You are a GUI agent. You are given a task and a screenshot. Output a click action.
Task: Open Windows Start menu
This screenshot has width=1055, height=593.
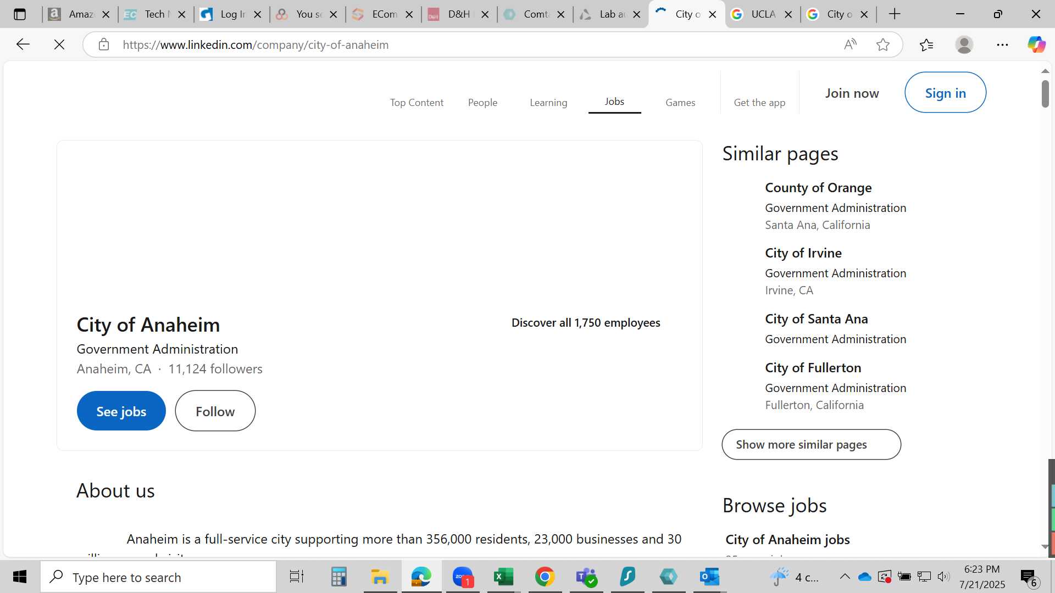pyautogui.click(x=20, y=577)
